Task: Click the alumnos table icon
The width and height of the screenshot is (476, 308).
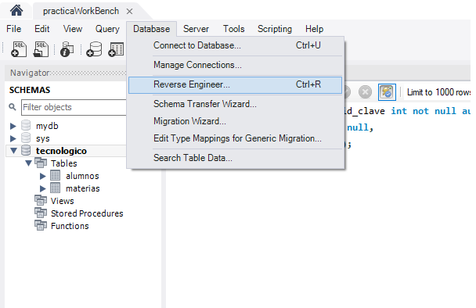Action: (56, 176)
